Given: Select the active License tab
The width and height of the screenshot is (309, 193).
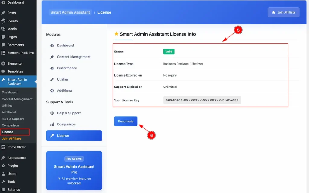Looking at the screenshot, I should 74,136.
